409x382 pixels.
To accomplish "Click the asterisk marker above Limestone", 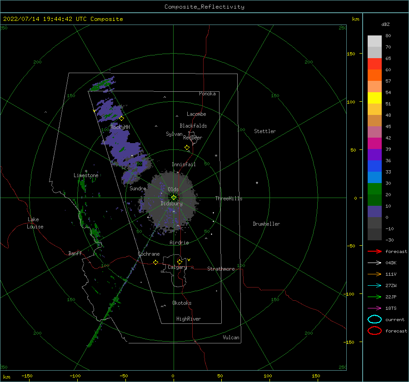I will point(86,172).
